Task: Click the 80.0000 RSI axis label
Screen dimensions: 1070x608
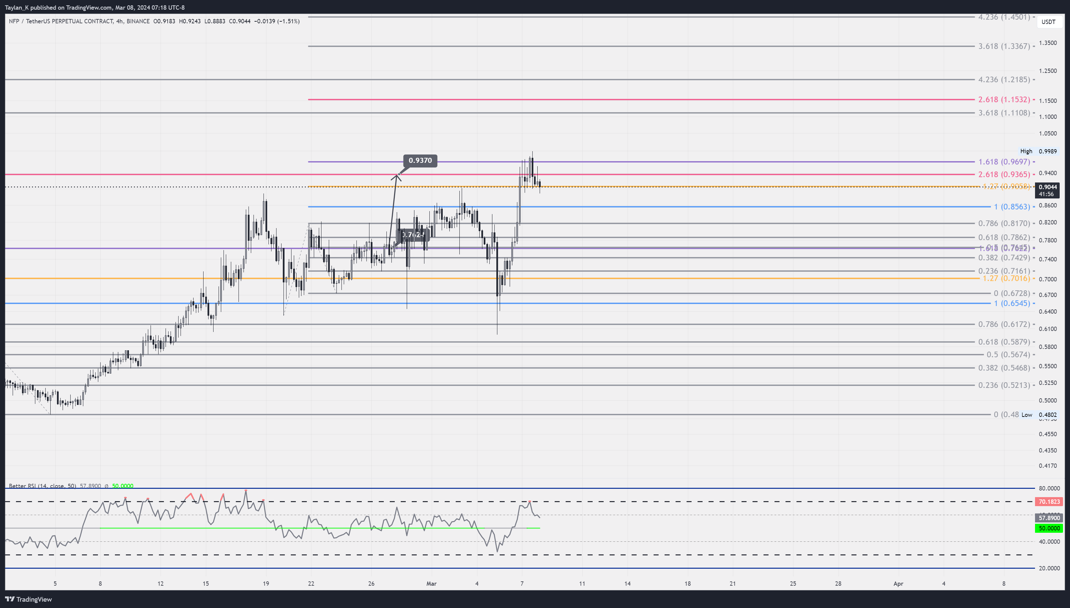Action: (x=1049, y=488)
